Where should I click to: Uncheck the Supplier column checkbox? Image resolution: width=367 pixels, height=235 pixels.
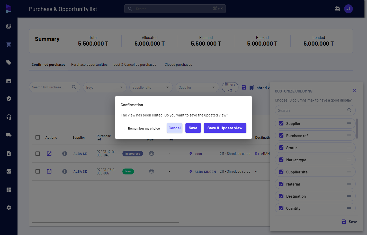tap(281, 123)
